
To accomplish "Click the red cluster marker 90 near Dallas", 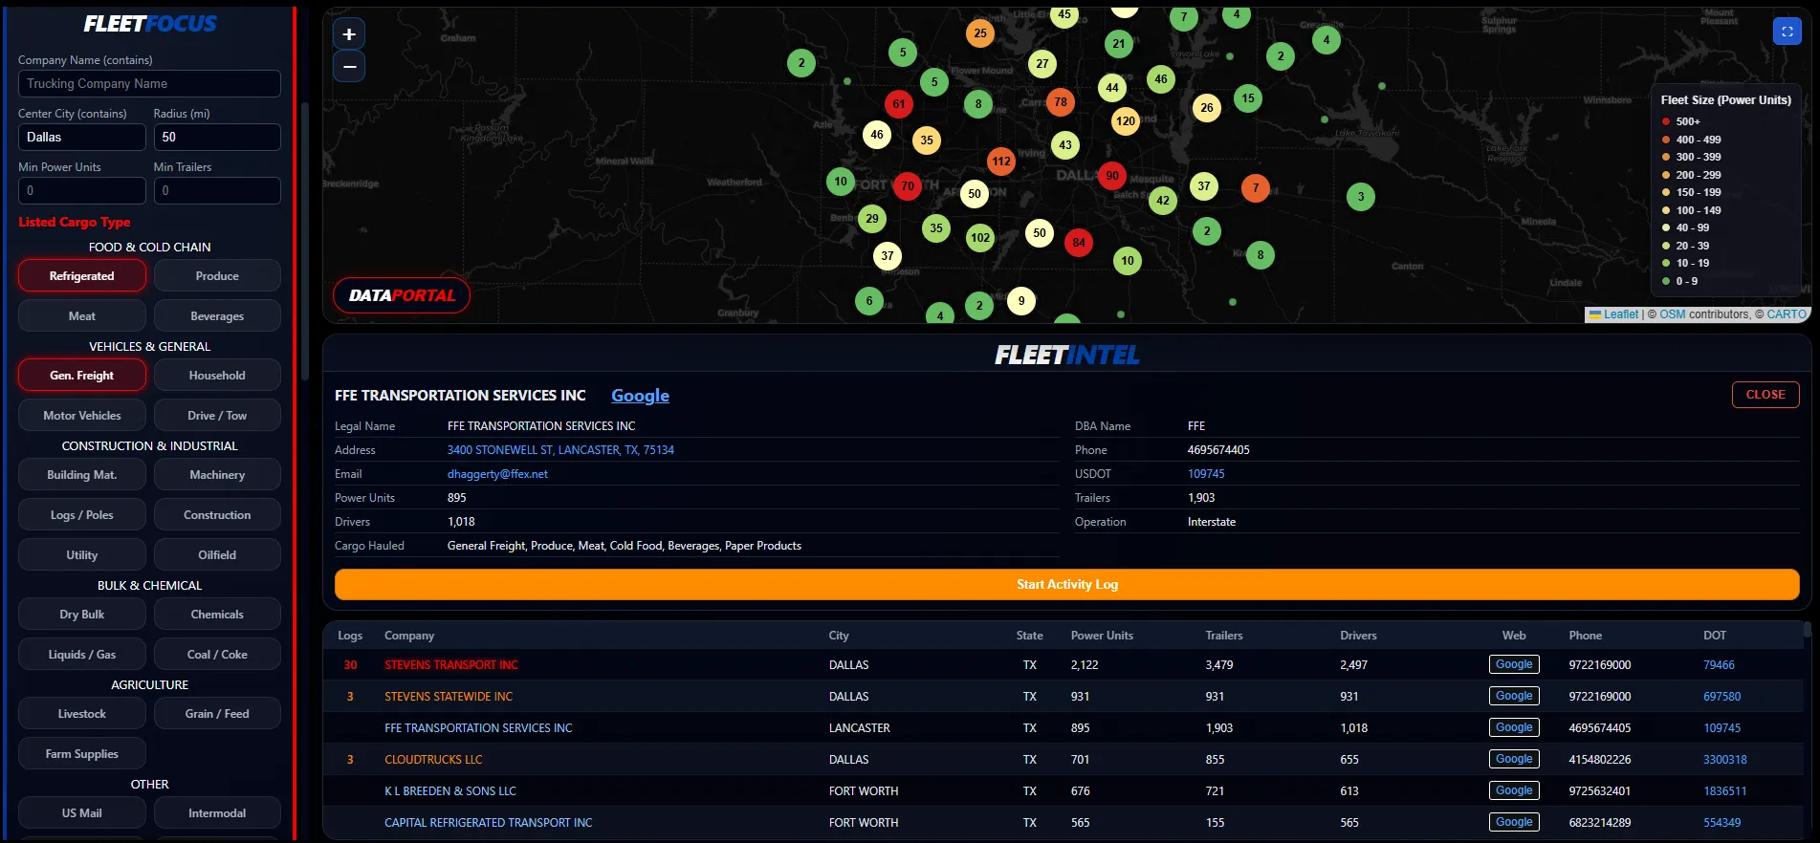I will tap(1112, 175).
